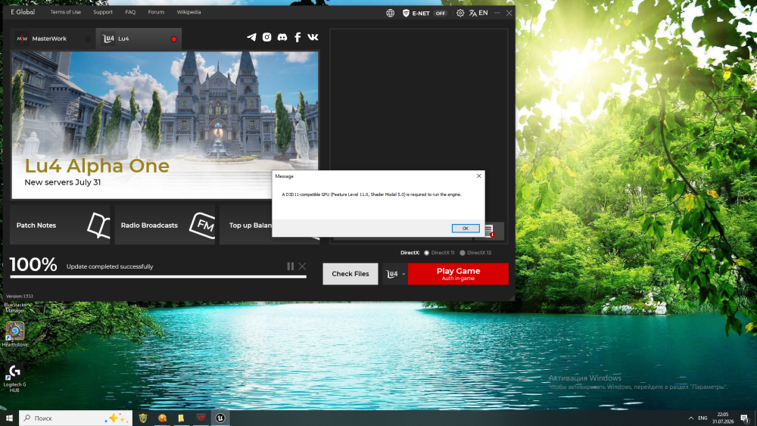Open the shield app in taskbar
The image size is (757, 426).
(143, 418)
